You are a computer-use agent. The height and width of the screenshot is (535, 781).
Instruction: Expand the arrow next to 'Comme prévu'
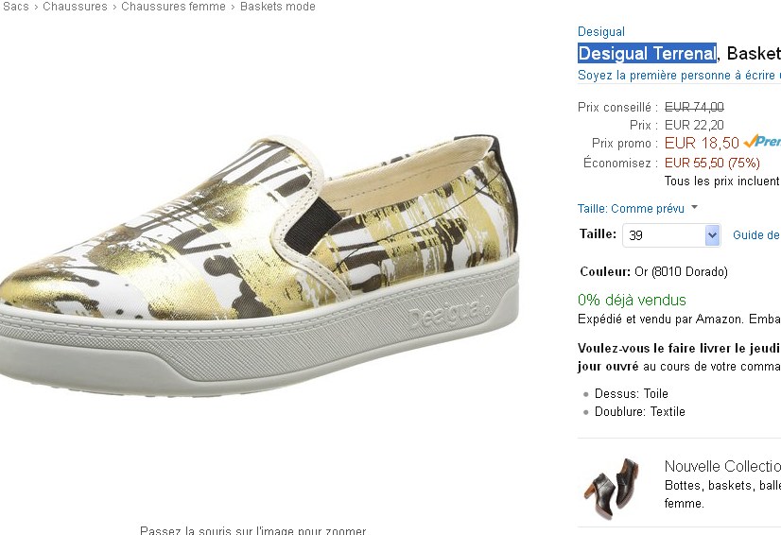click(694, 208)
